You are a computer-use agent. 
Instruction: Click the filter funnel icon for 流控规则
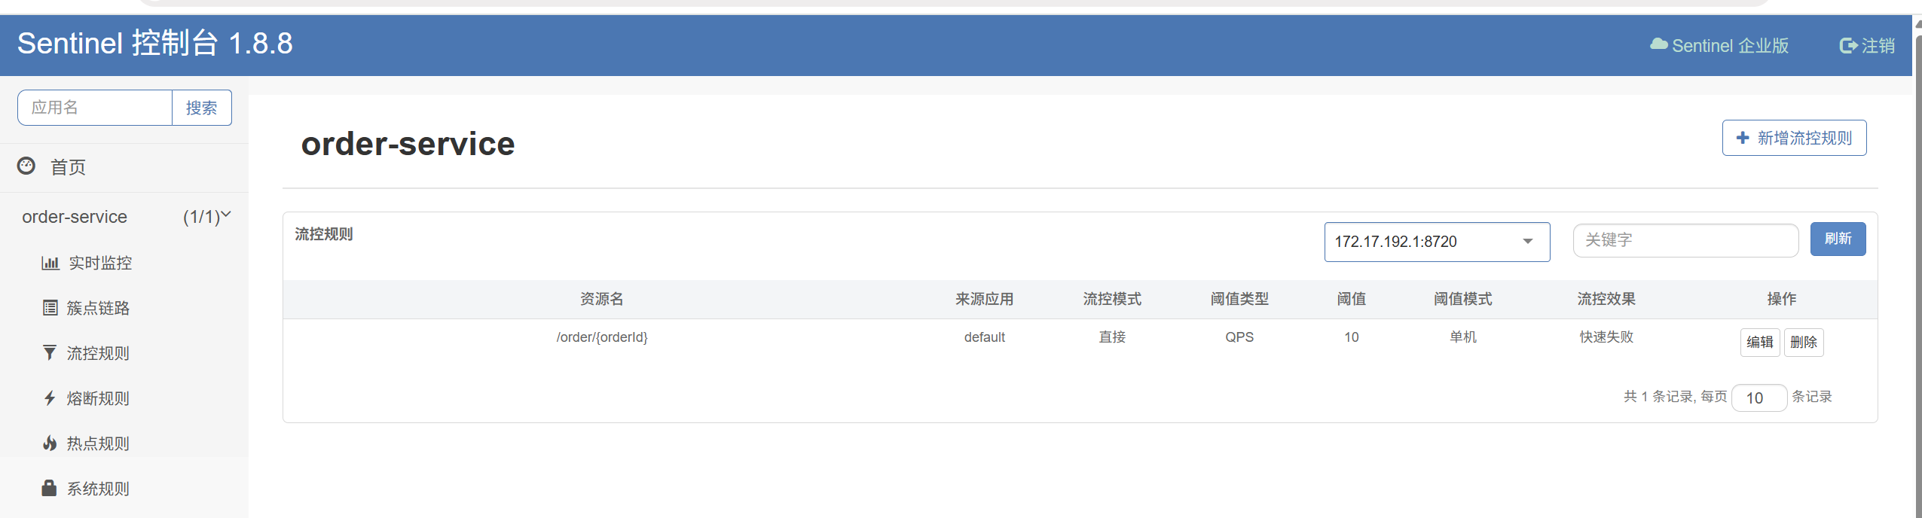pos(50,352)
